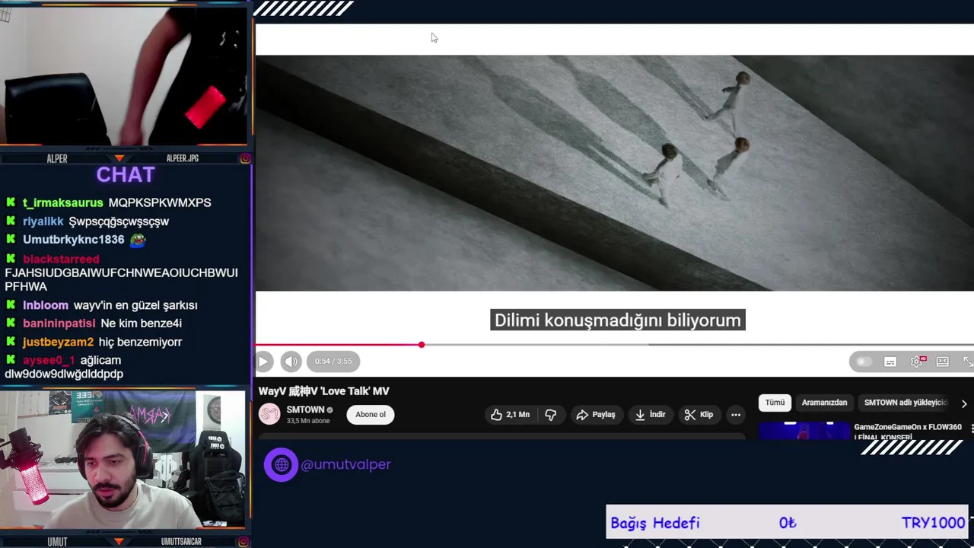Image resolution: width=974 pixels, height=548 pixels.
Task: Click the UMUT webcam name label
Action: tap(57, 542)
